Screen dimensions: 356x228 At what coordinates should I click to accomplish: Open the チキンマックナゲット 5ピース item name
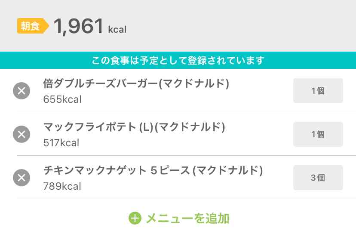click(x=116, y=171)
